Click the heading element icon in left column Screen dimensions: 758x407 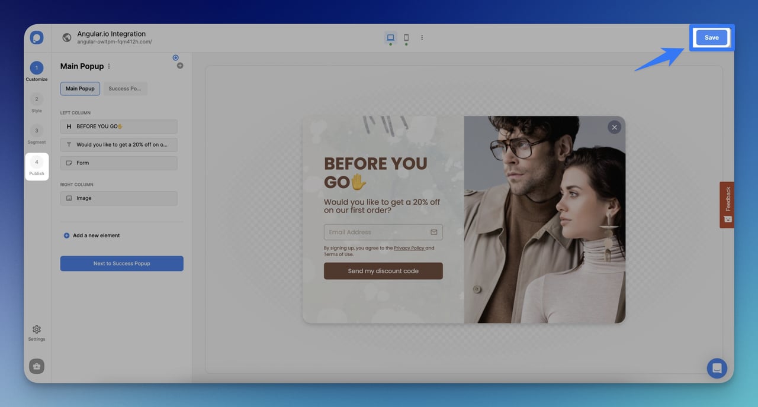click(x=69, y=127)
